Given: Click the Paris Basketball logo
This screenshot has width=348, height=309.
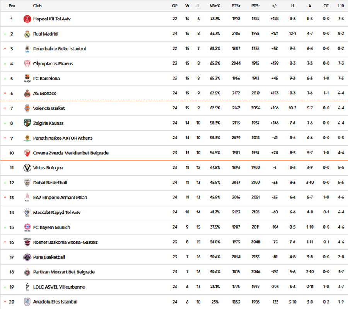Looking at the screenshot, I should click(27, 257).
